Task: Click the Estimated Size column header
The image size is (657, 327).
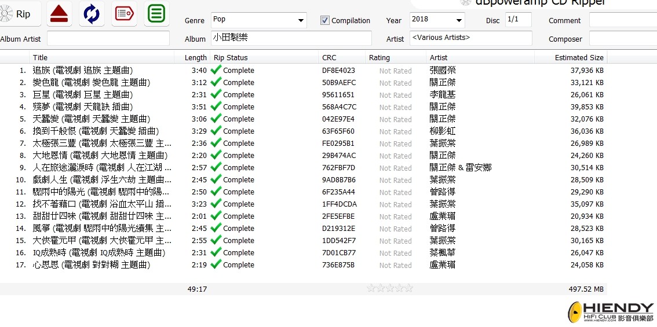Action: pos(579,57)
